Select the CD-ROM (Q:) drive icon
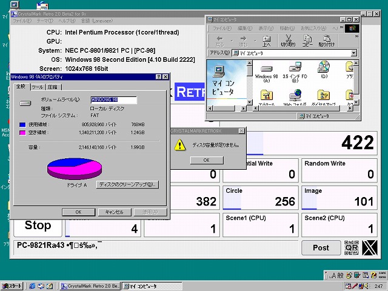 click(x=324, y=67)
